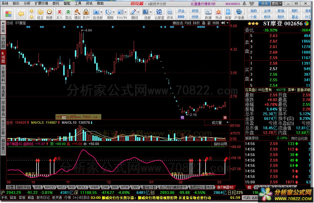Click the 查看详细 link in sell order notice
The height and width of the screenshot is (203, 314).
pyautogui.click(x=303, y=90)
